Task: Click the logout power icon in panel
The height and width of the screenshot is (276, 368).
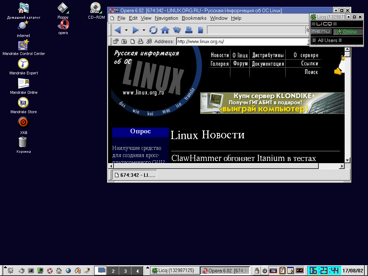Action: (x=265, y=271)
